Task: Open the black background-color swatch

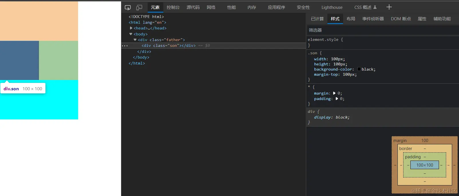Action: coord(359,69)
